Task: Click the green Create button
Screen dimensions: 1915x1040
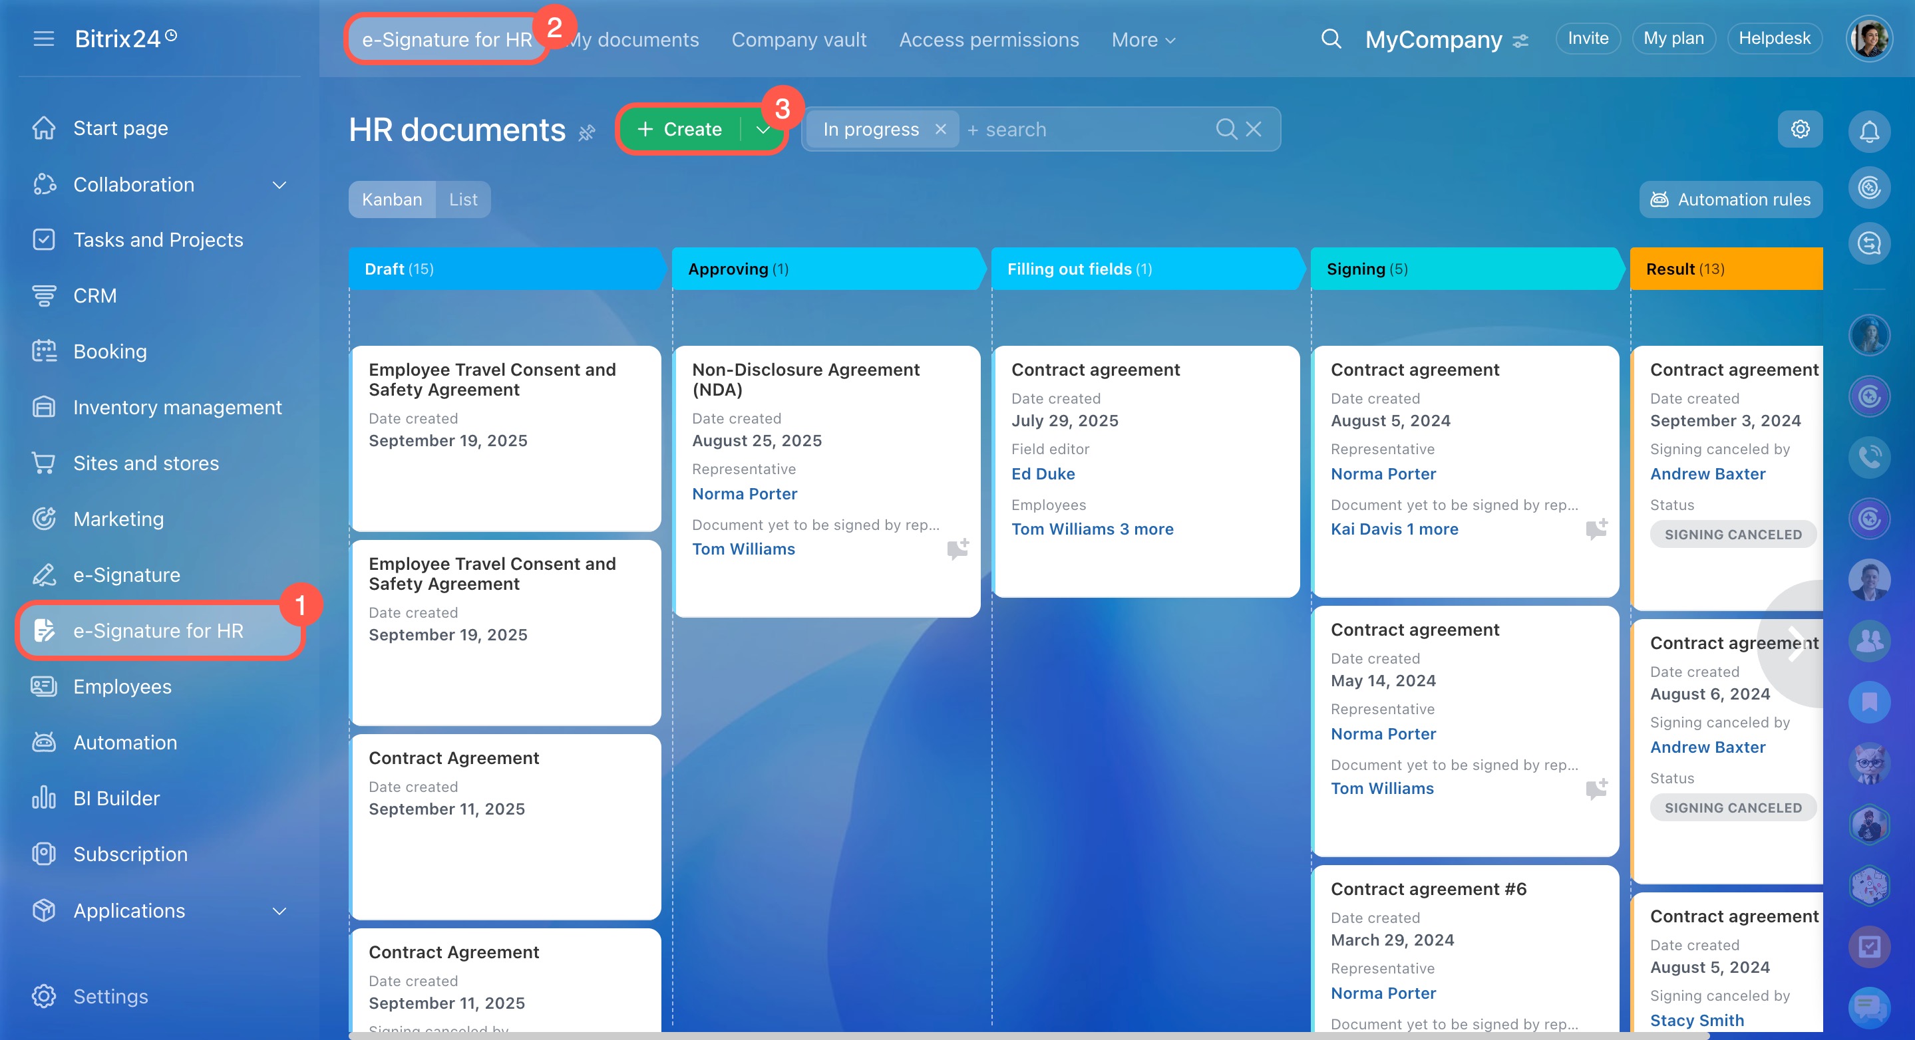Action: point(679,129)
